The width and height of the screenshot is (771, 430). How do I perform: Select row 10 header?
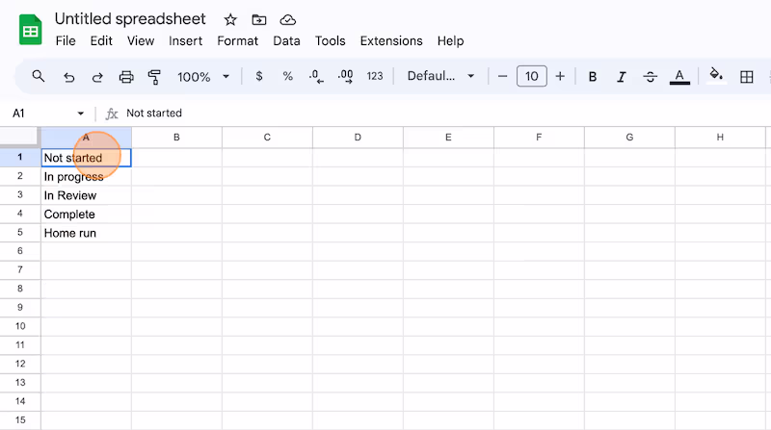(20, 326)
